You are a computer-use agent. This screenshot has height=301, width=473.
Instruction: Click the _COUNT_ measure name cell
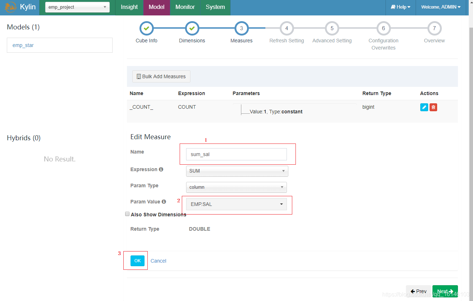point(141,107)
